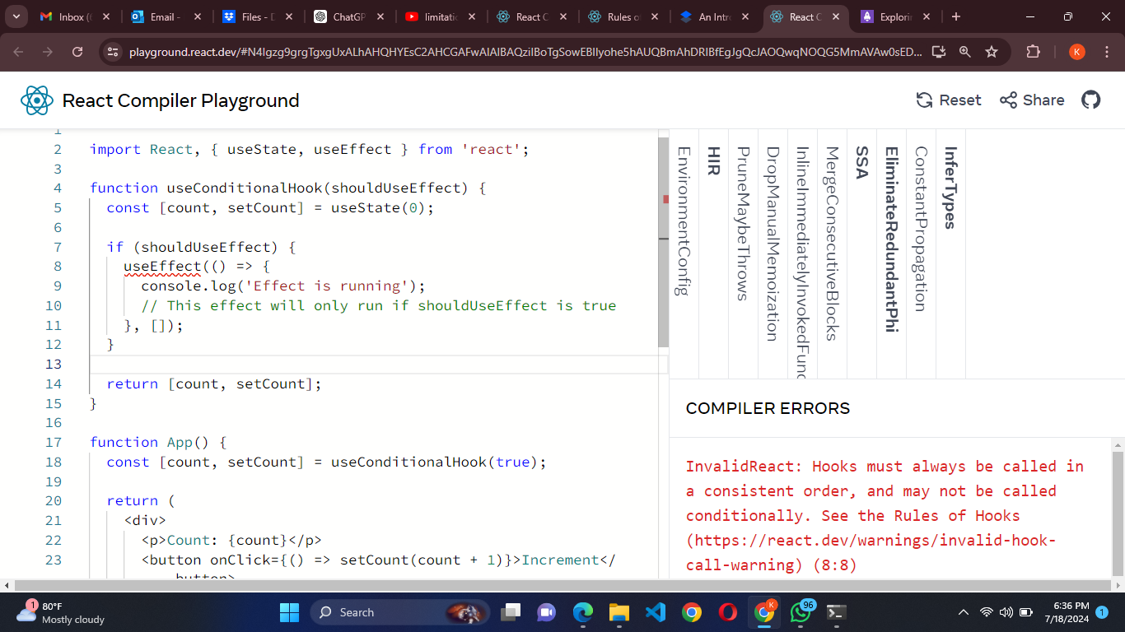Click the Share button
This screenshot has height=632, width=1125.
[x=1032, y=100]
